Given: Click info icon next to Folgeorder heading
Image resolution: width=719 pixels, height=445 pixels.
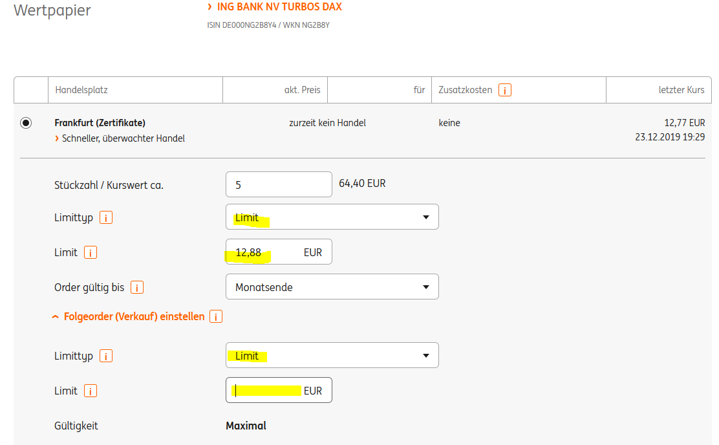Looking at the screenshot, I should 217,317.
